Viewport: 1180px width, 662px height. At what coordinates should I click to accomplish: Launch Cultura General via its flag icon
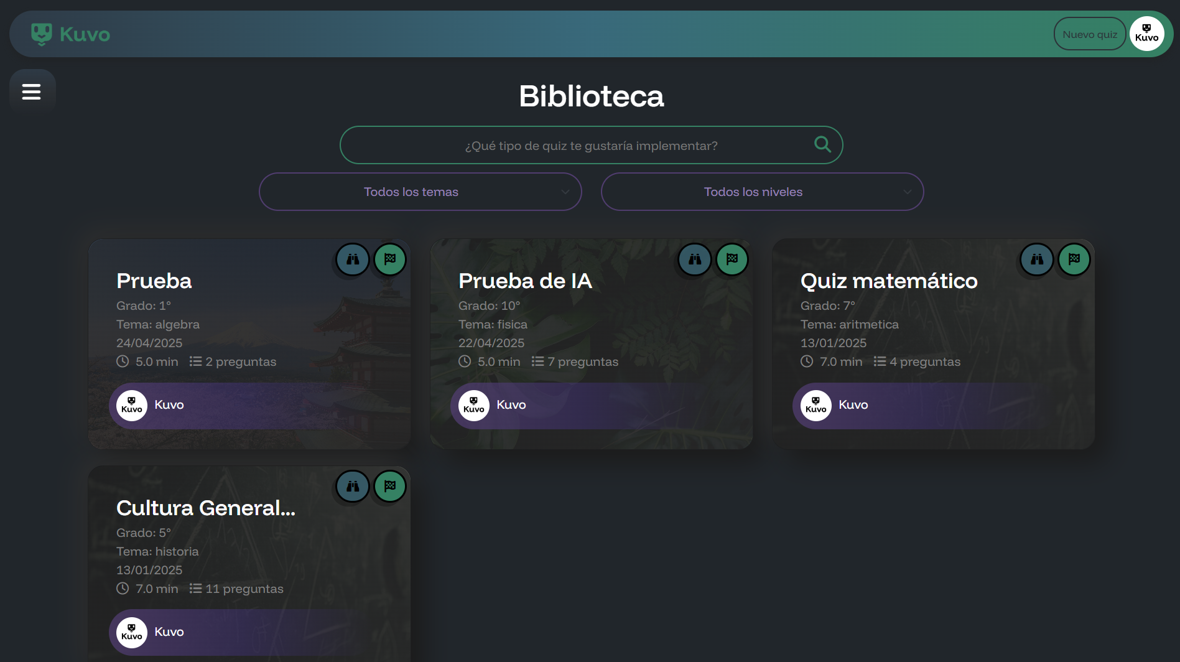point(389,487)
